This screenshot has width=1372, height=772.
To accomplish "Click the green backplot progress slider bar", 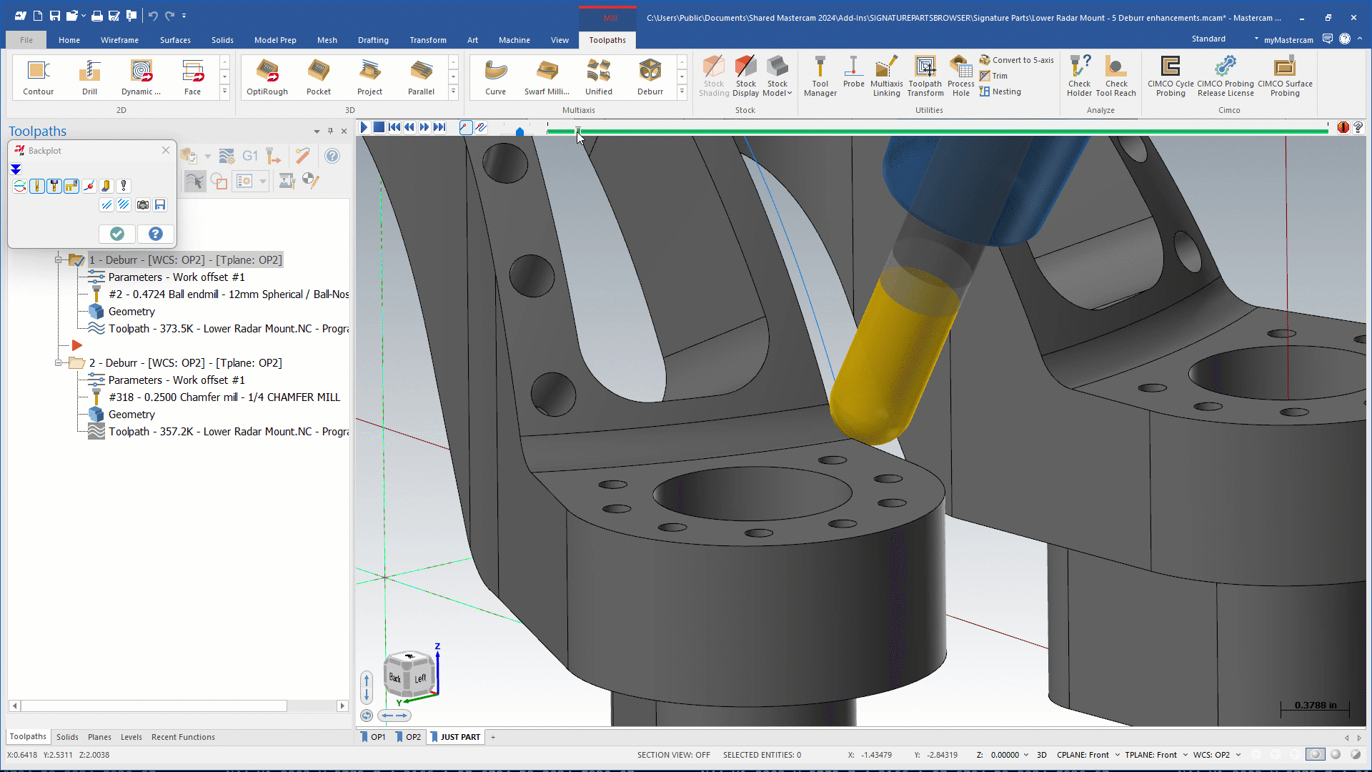I will 929,132.
